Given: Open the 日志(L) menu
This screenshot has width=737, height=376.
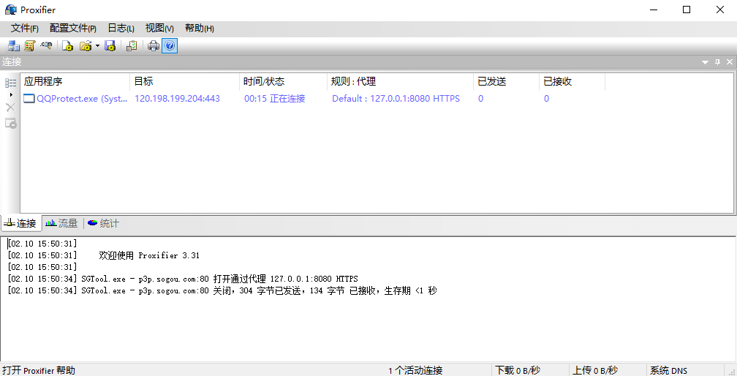Looking at the screenshot, I should click(x=121, y=29).
